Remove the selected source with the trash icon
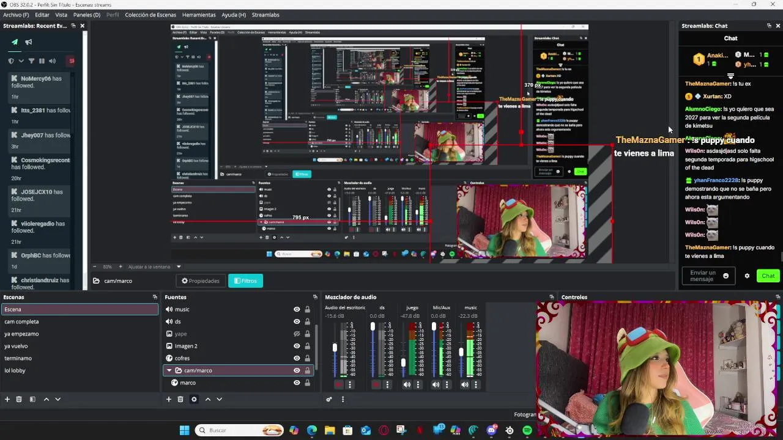This screenshot has width=783, height=440. pyautogui.click(x=180, y=399)
